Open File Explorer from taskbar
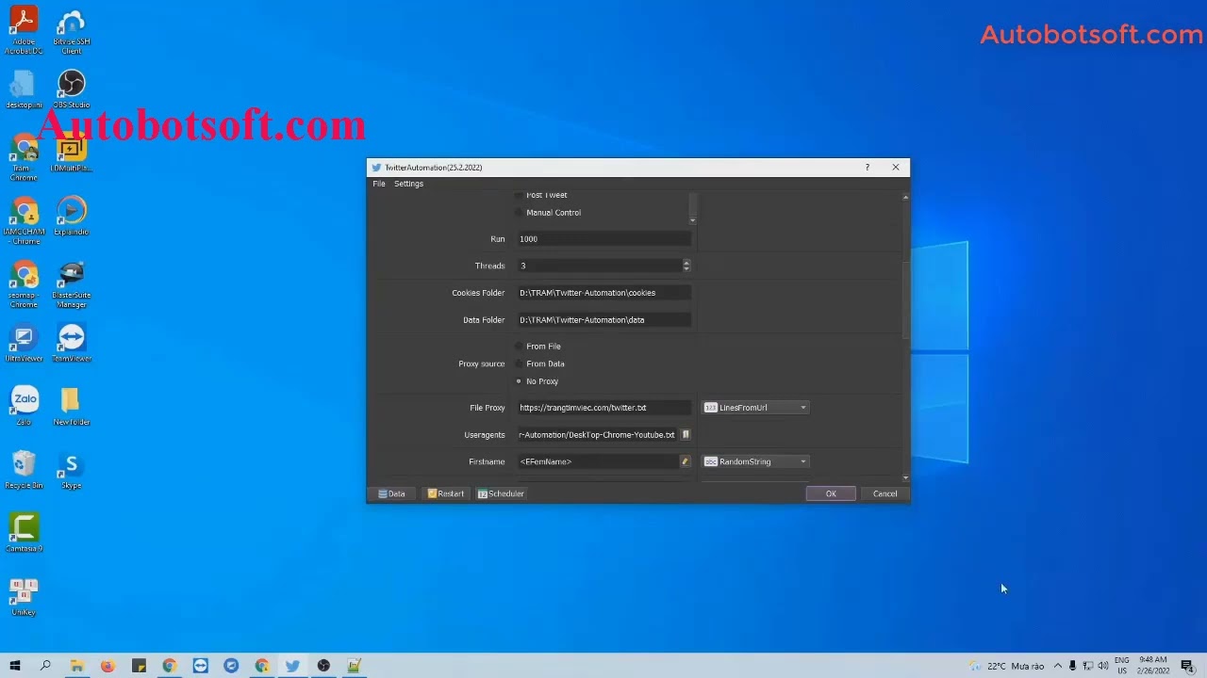 coord(76,666)
